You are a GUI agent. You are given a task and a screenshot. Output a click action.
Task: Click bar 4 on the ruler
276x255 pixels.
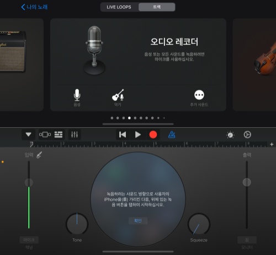(x=125, y=144)
